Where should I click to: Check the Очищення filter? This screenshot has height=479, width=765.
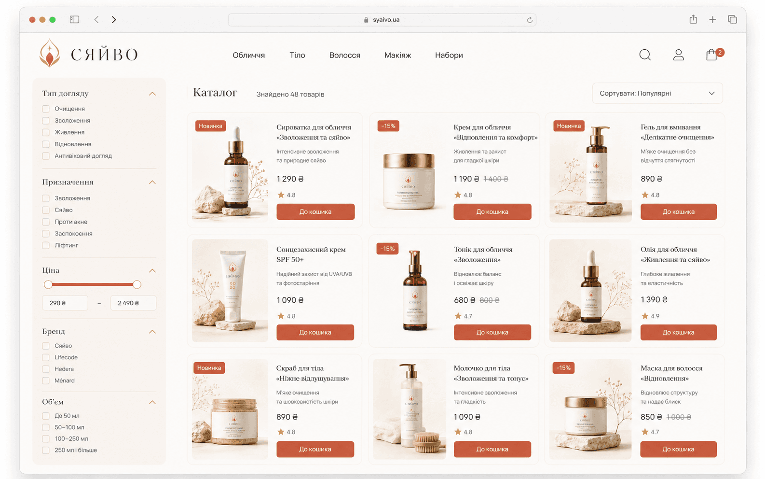[46, 109]
